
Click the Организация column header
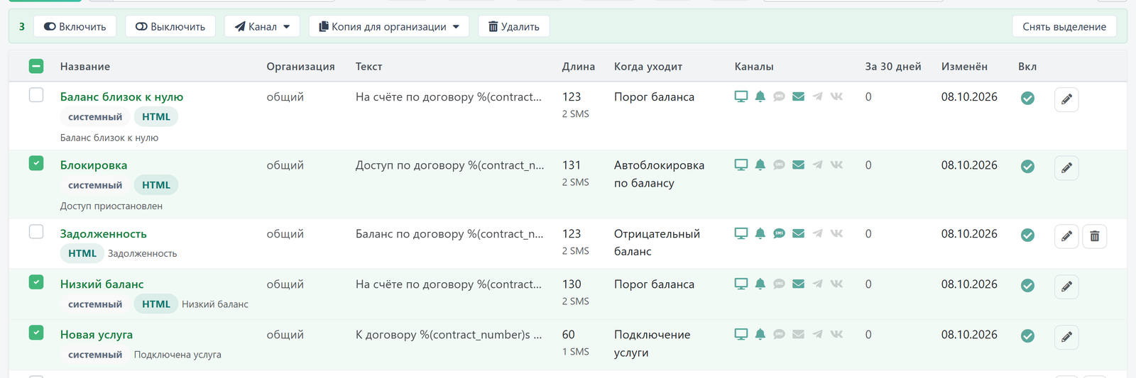[x=300, y=66]
